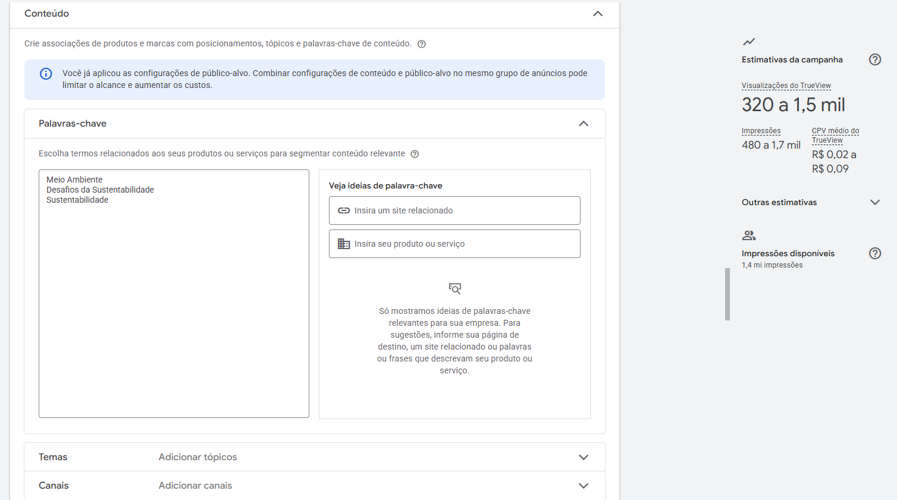The width and height of the screenshot is (897, 500).
Task: Click the 'Impressões' underlined label
Action: (761, 131)
